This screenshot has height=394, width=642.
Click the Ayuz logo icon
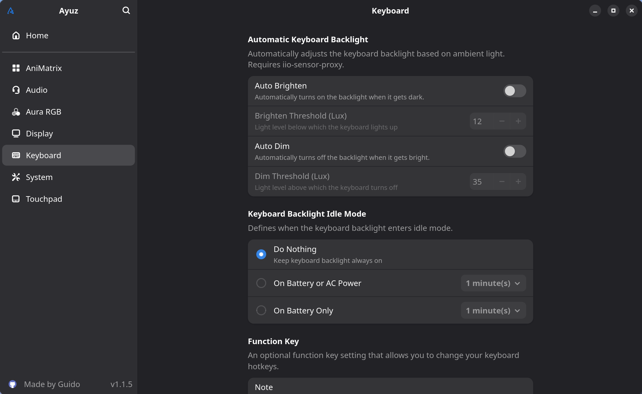tap(11, 11)
